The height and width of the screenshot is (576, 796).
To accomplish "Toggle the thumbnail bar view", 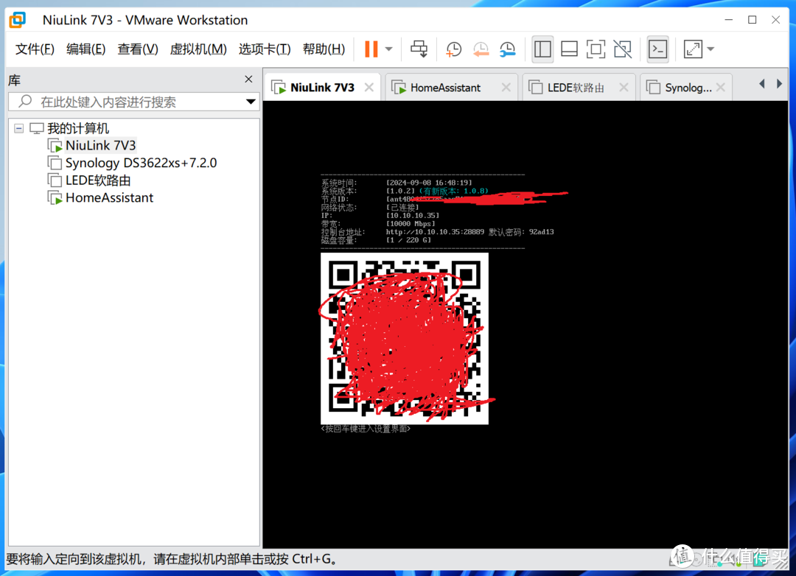I will pyautogui.click(x=569, y=49).
